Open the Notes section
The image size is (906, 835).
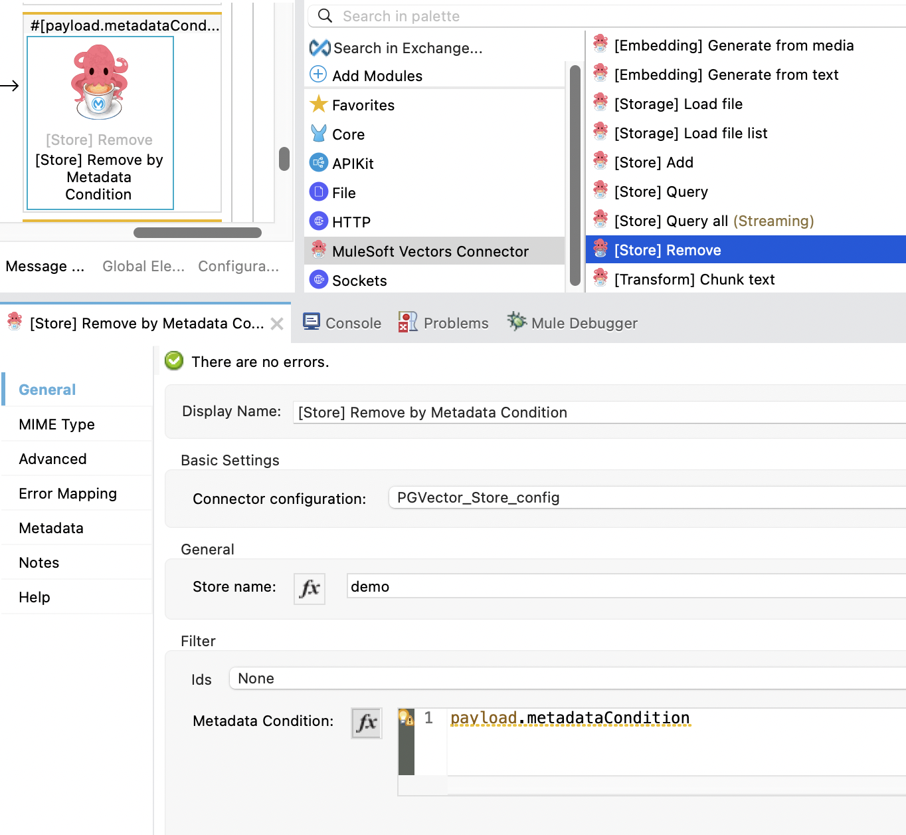click(77, 562)
